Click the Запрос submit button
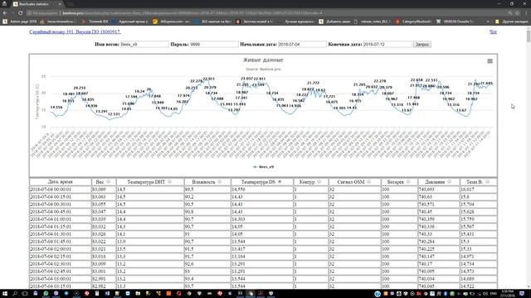The image size is (531, 298). pyautogui.click(x=422, y=44)
